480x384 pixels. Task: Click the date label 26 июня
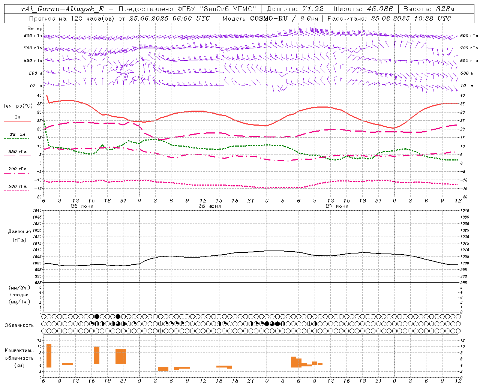pyautogui.click(x=210, y=206)
